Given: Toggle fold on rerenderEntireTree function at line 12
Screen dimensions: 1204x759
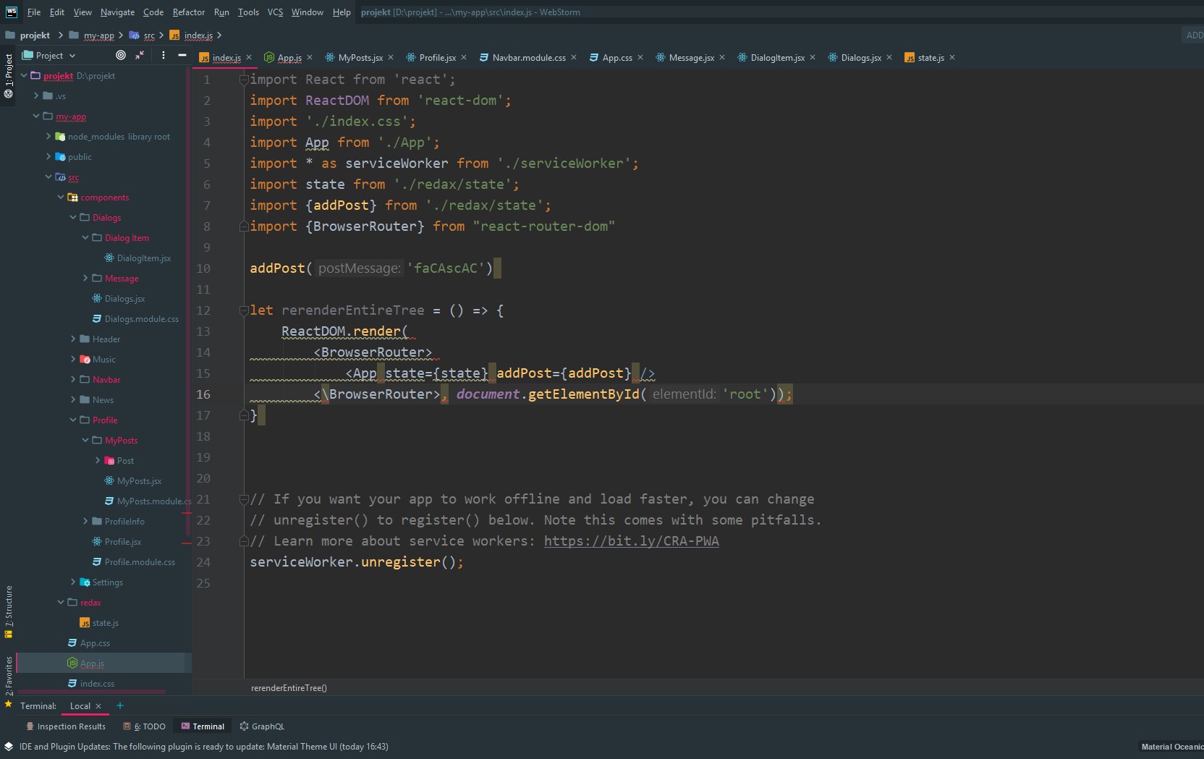Looking at the screenshot, I should click(x=244, y=310).
